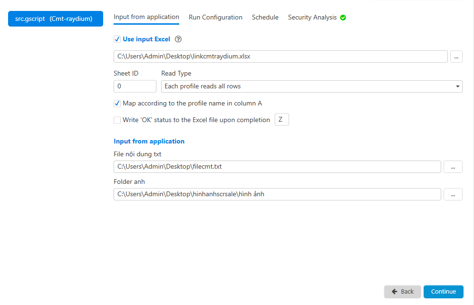Click the Back arrow icon

395,291
